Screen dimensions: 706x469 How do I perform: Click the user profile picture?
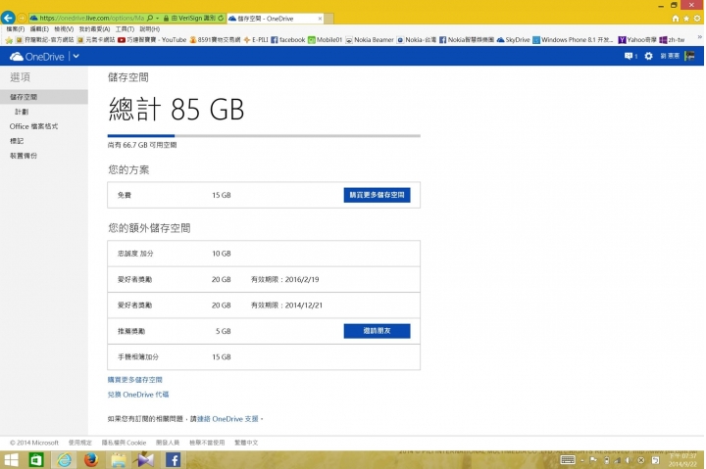pyautogui.click(x=689, y=56)
